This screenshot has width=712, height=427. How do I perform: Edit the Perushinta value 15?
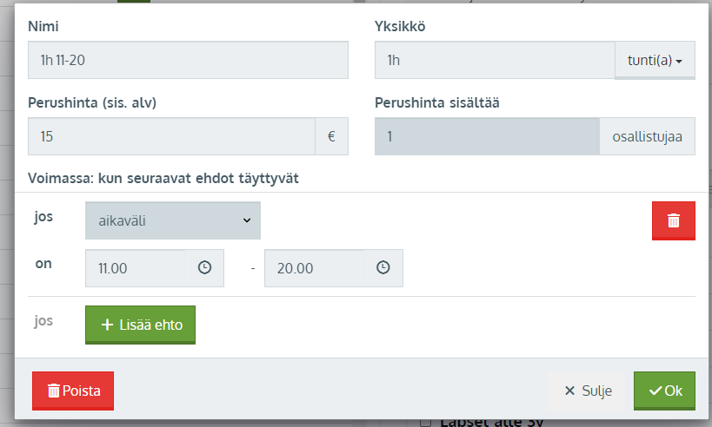tap(171, 136)
